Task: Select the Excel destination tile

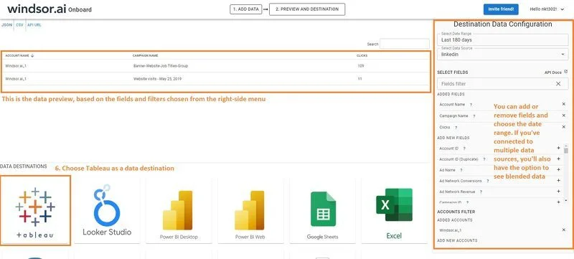Action: (x=394, y=210)
